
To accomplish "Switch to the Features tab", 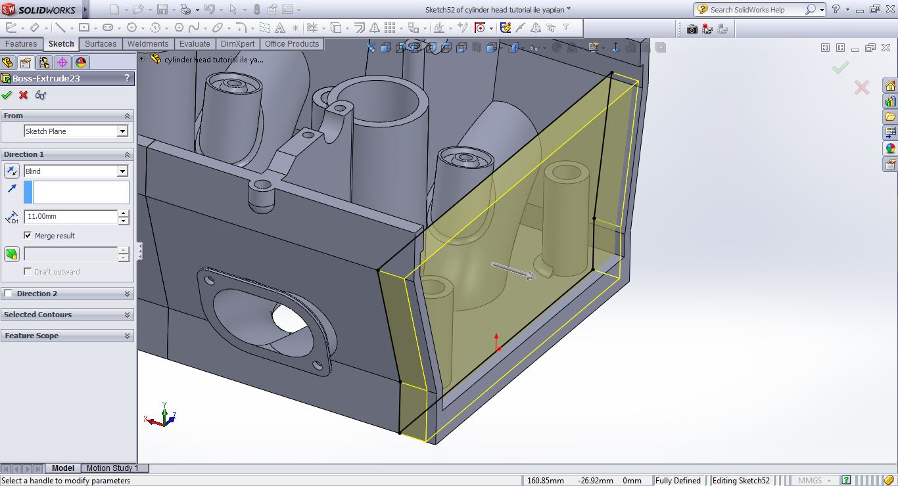I will (21, 44).
